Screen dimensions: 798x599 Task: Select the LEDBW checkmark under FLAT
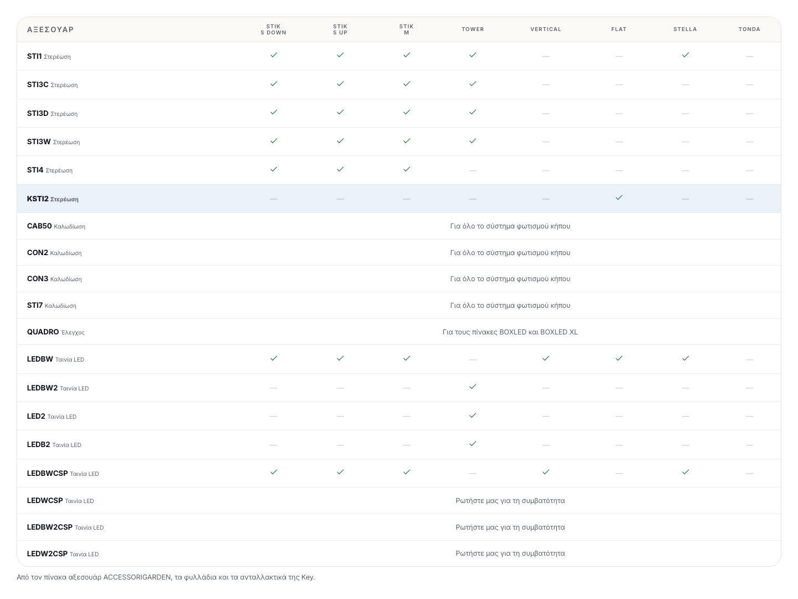pyautogui.click(x=619, y=358)
